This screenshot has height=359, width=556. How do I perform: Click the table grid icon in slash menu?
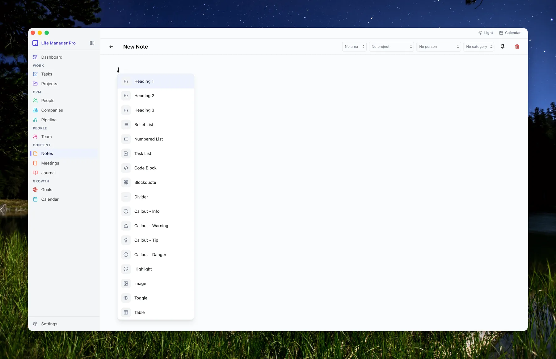point(126,313)
